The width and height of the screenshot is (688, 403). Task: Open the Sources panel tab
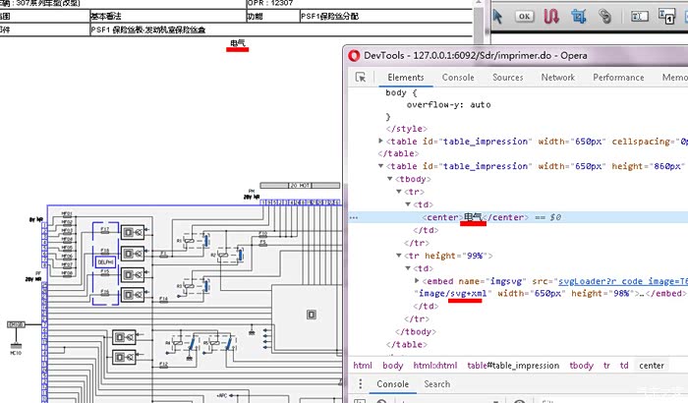(x=507, y=77)
